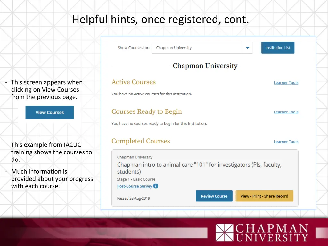
Task: Open Learner Tools for Courses Ready to Begin
Action: (x=286, y=112)
